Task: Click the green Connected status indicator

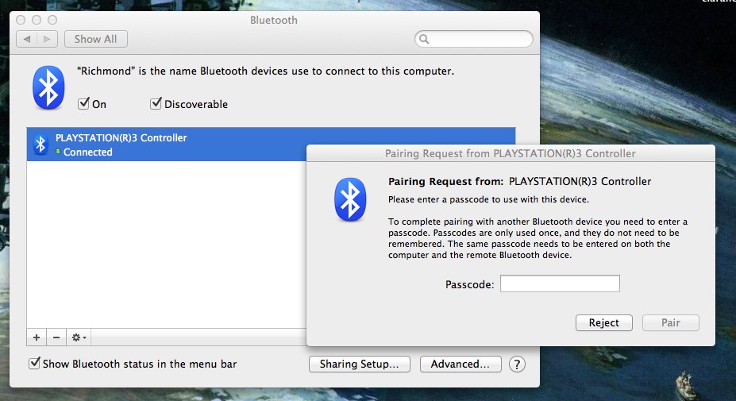Action: click(58, 152)
